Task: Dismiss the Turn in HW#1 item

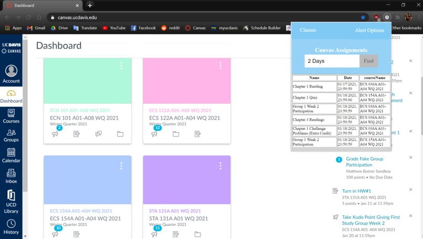Action: point(410,189)
